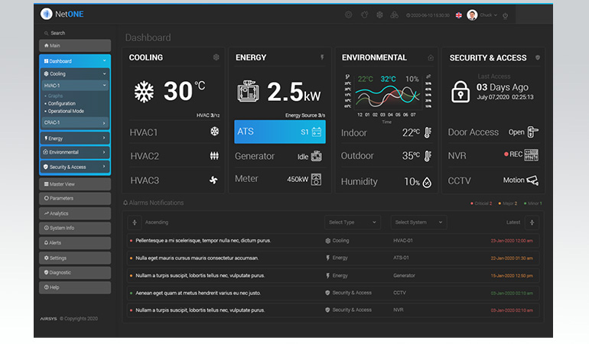Go to Analytics in the sidebar
Viewport: 589px width, 344px height.
coord(75,213)
